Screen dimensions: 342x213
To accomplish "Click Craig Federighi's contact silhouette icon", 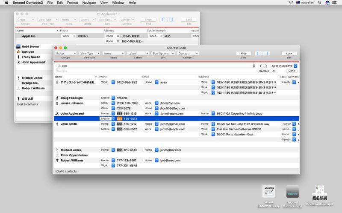I will point(57,98).
